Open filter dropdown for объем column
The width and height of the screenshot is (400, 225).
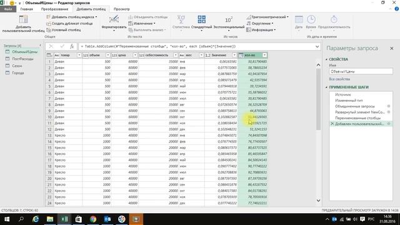(107, 55)
